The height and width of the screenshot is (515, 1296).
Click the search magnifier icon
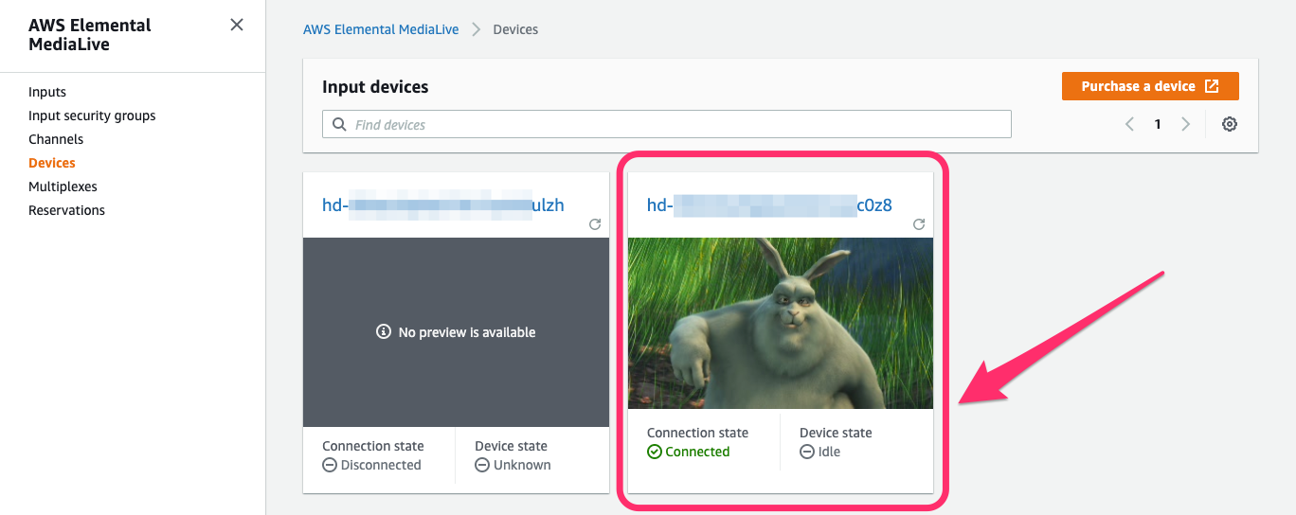pos(339,124)
